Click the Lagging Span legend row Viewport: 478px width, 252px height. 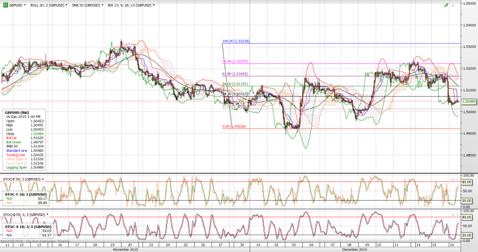click(24, 167)
